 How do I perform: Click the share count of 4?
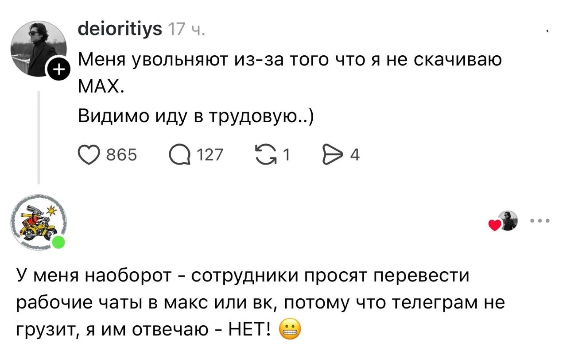[355, 155]
